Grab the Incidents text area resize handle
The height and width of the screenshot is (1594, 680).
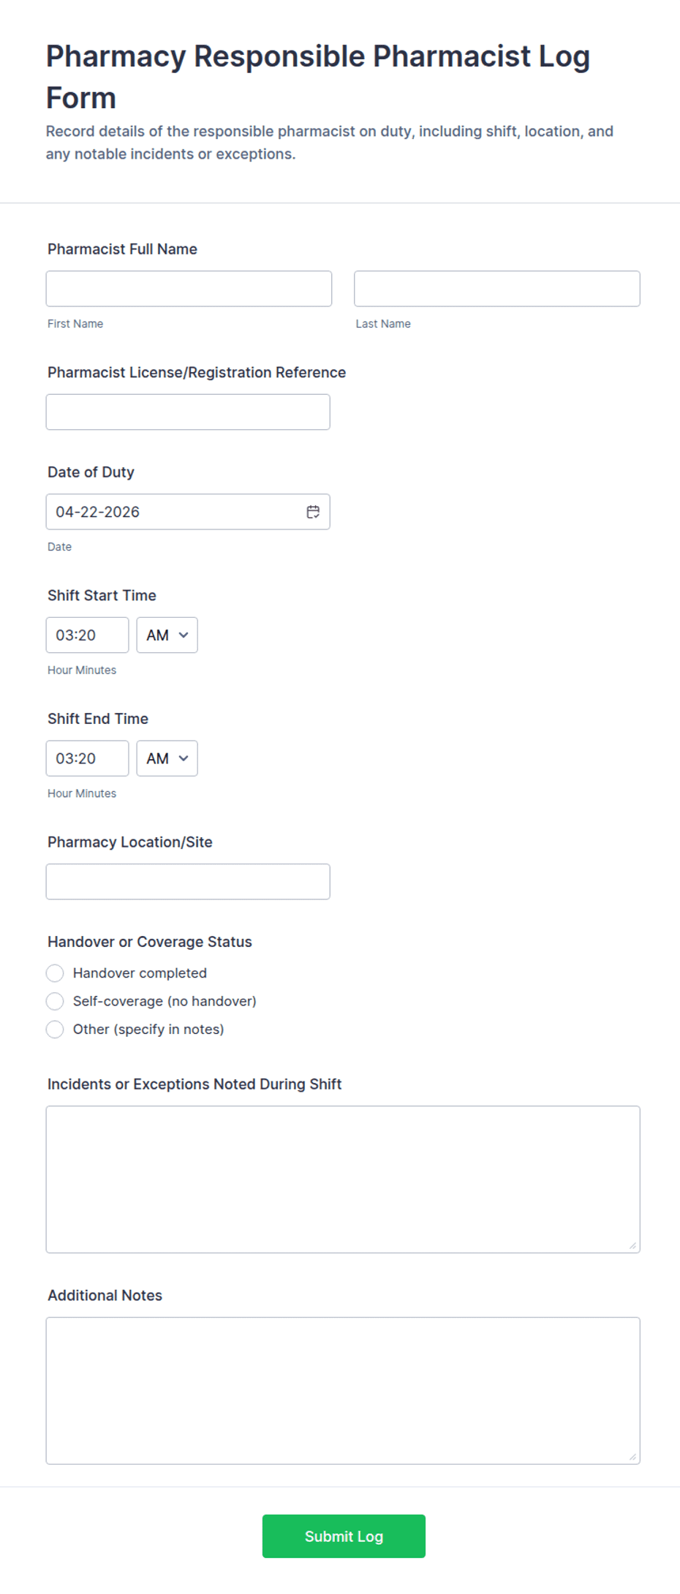(x=632, y=1245)
